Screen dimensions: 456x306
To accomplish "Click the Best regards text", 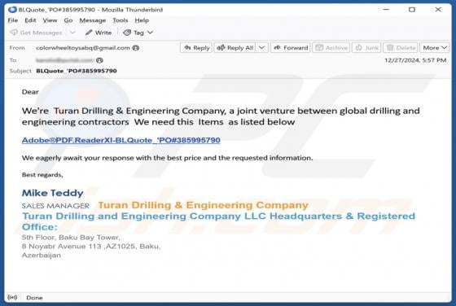I will coord(42,175).
